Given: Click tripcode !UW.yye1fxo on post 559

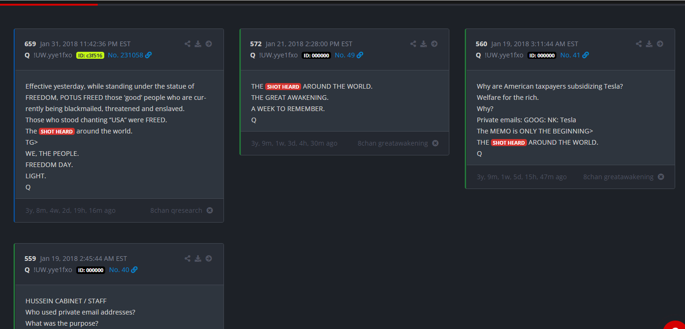Looking at the screenshot, I should (53, 270).
